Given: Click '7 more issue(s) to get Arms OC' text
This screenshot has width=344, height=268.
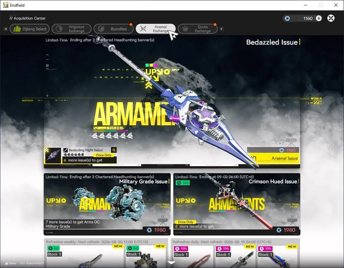Looking at the screenshot, I should pos(73,224).
